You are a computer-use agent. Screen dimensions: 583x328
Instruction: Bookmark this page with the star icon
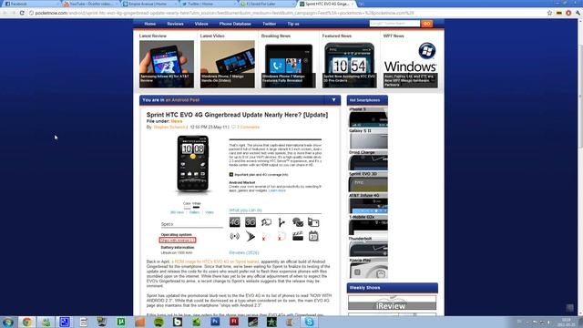(549, 13)
